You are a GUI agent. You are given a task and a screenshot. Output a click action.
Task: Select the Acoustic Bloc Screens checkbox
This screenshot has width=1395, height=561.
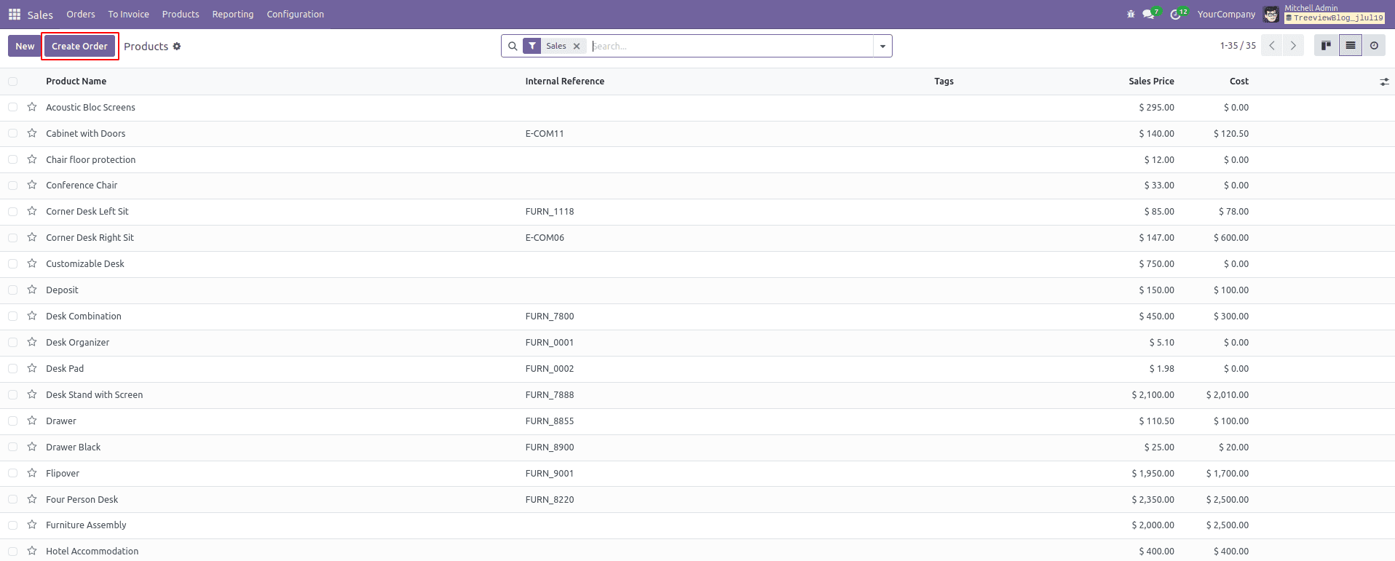click(13, 107)
